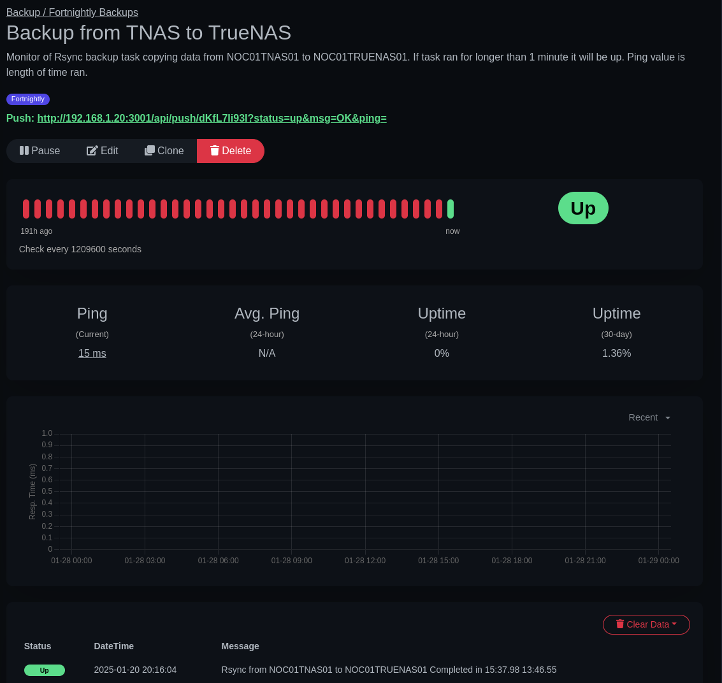Click the trash icon inside Clear Data
722x683 pixels.
click(x=620, y=624)
